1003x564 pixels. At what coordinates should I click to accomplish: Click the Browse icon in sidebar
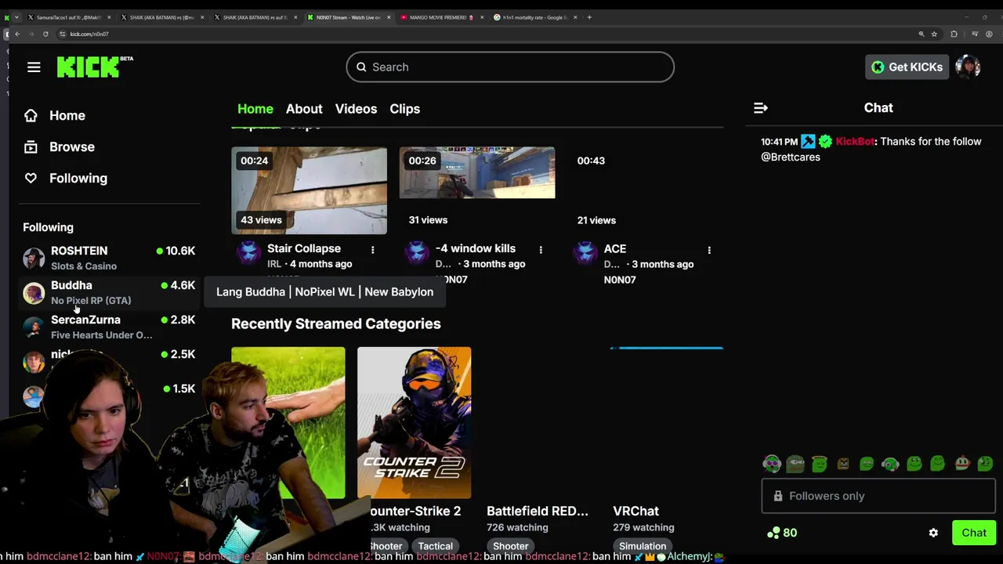tap(31, 146)
